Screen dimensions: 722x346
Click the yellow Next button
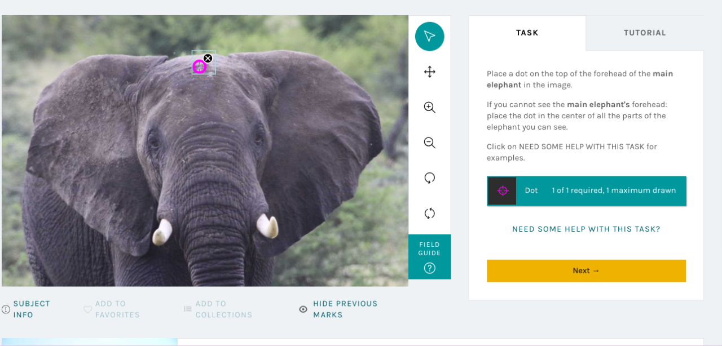tap(586, 270)
